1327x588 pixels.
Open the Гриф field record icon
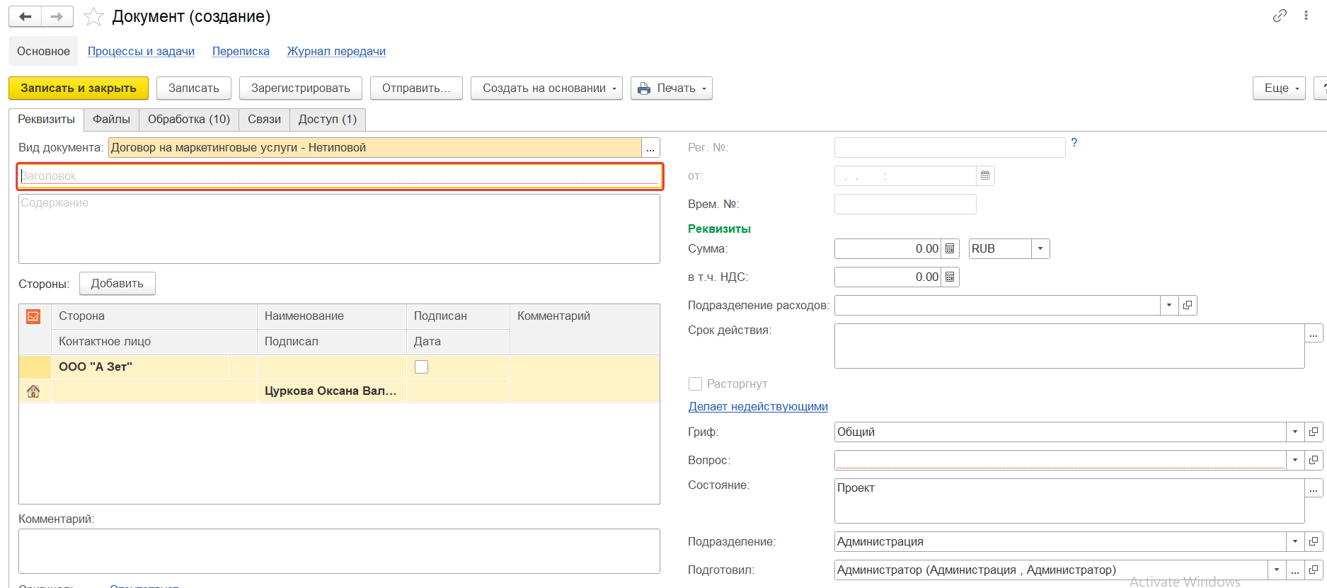coord(1314,432)
